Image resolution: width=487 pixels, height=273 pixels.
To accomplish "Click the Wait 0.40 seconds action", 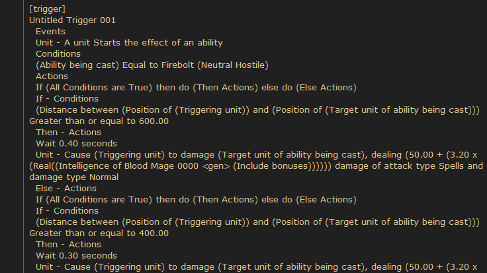I will [x=76, y=143].
